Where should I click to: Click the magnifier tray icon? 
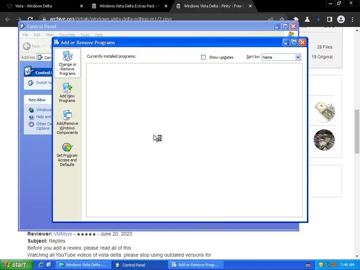pyautogui.click(x=334, y=265)
